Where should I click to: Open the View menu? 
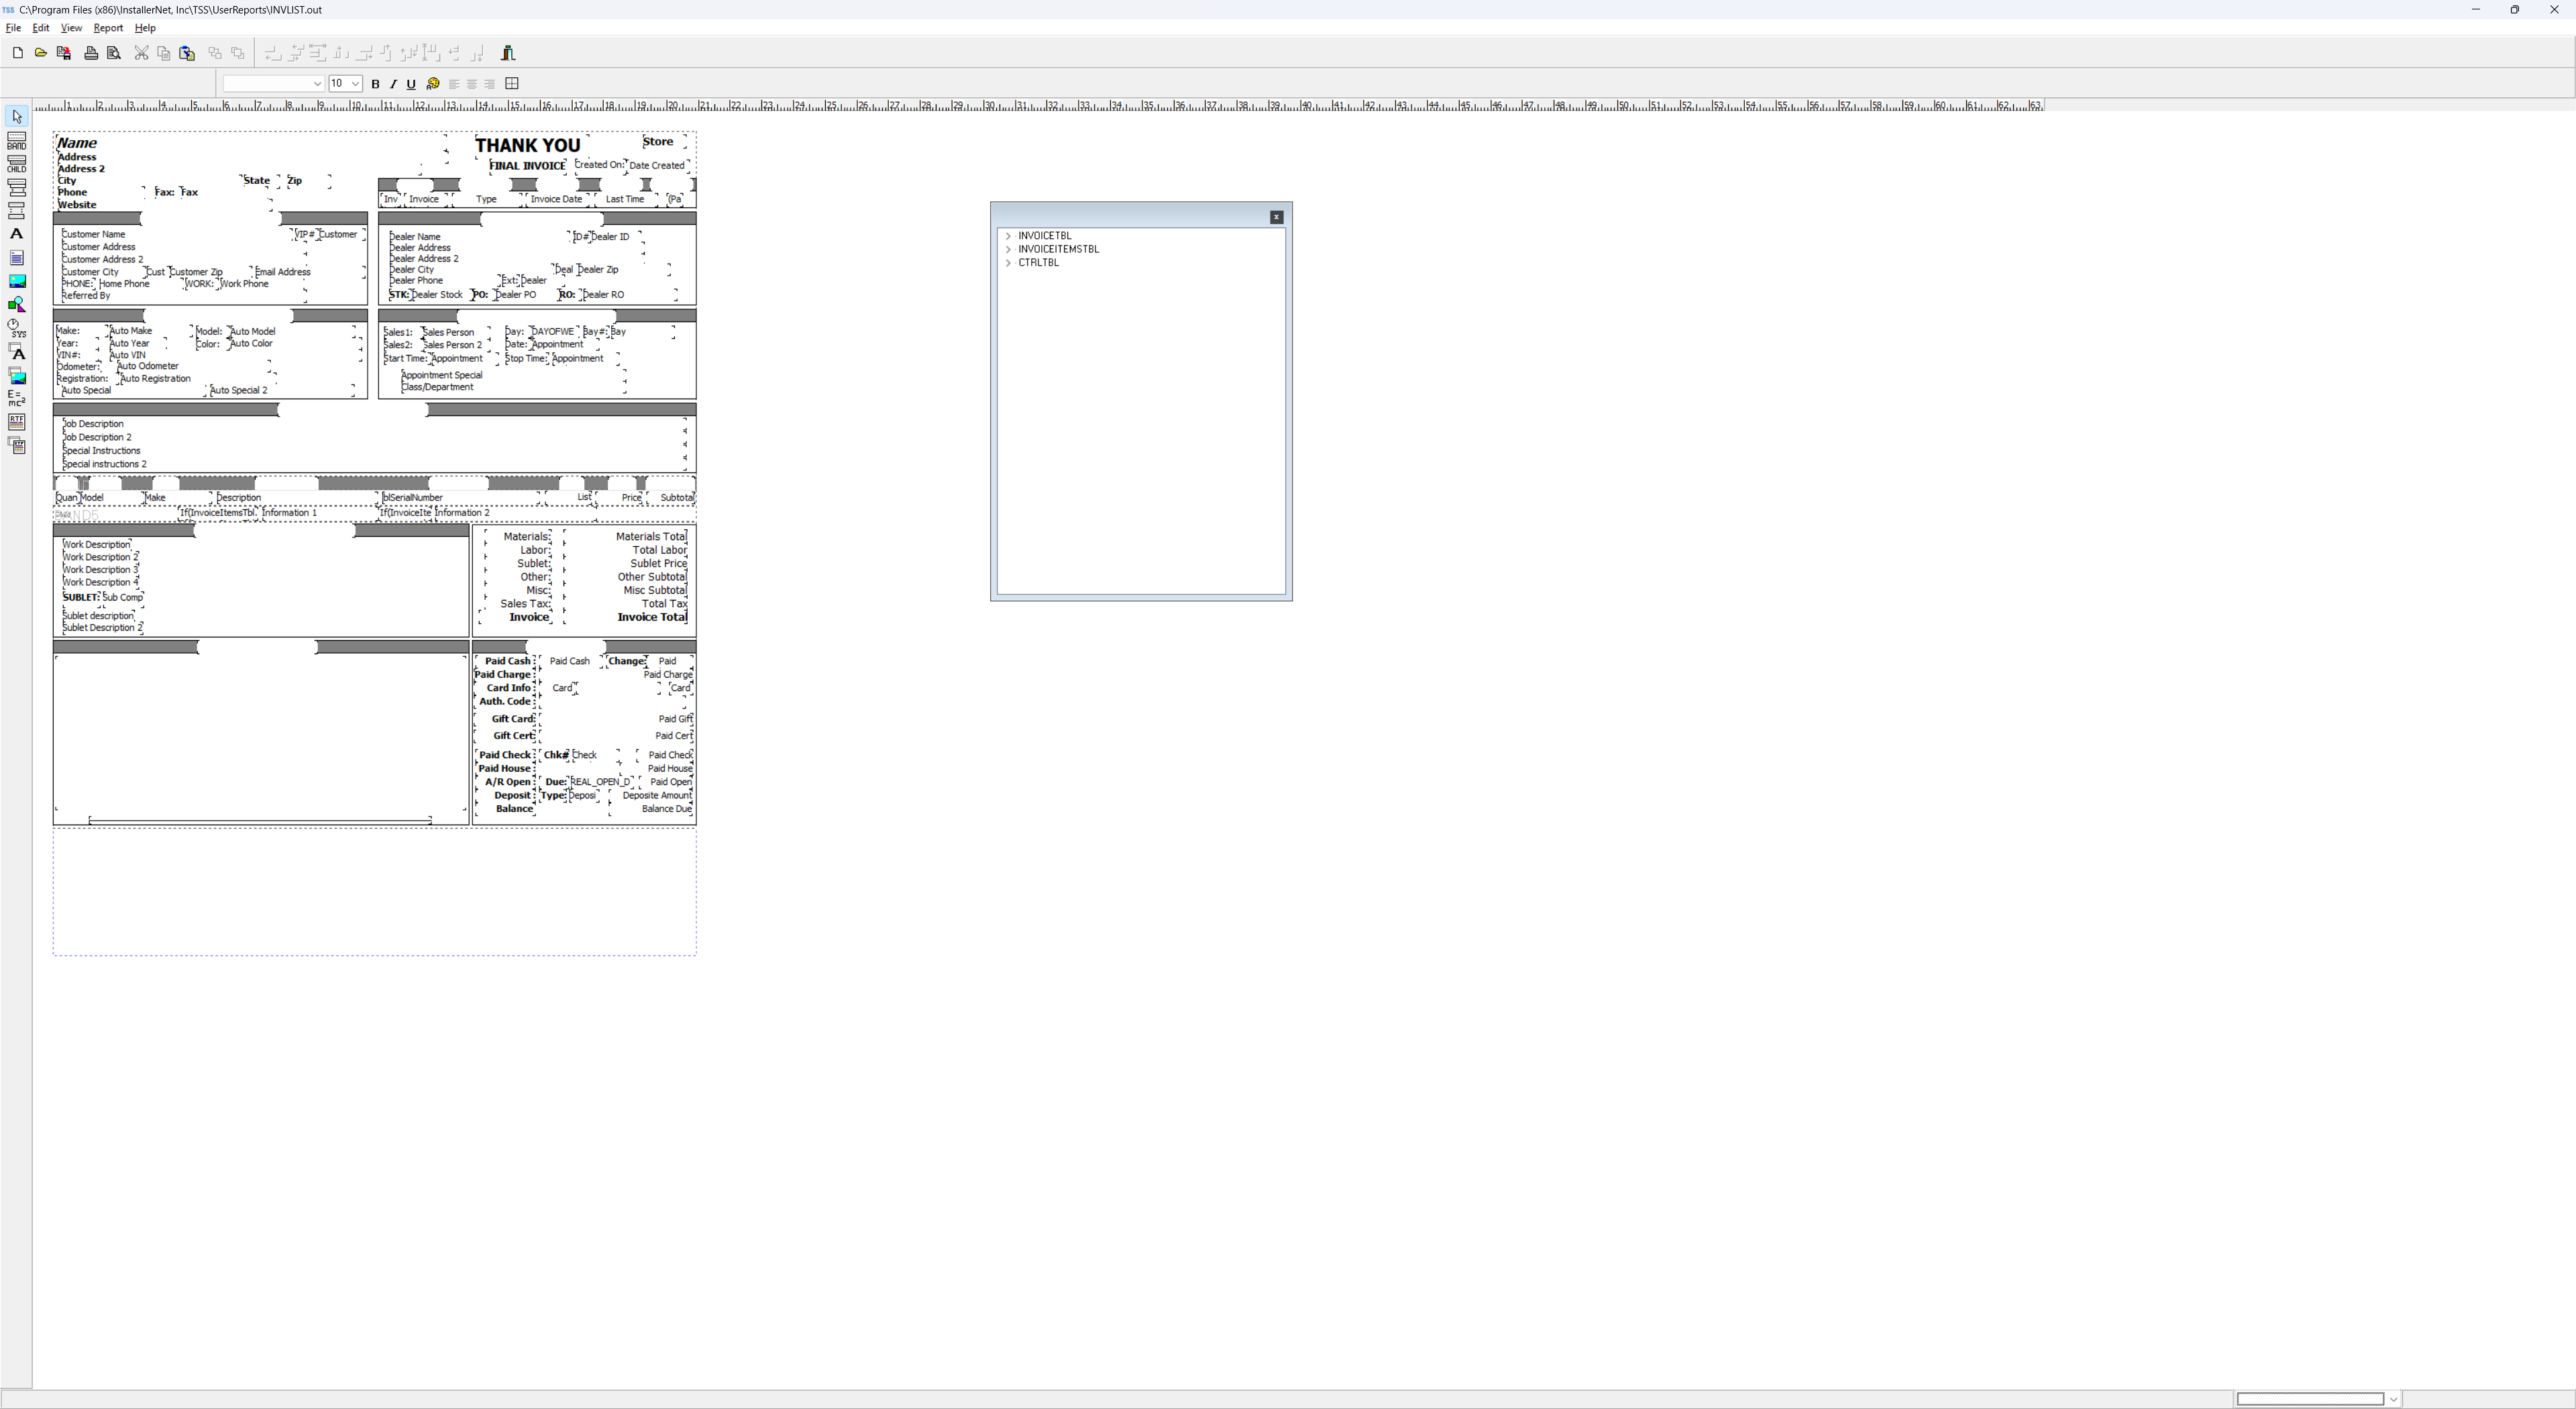(71, 28)
